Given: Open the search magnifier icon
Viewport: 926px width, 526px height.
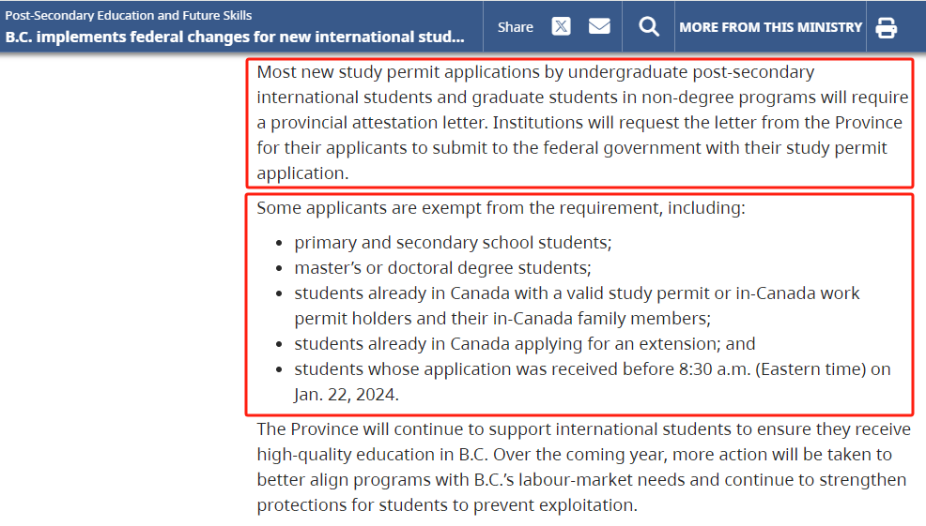Looking at the screenshot, I should 649,26.
